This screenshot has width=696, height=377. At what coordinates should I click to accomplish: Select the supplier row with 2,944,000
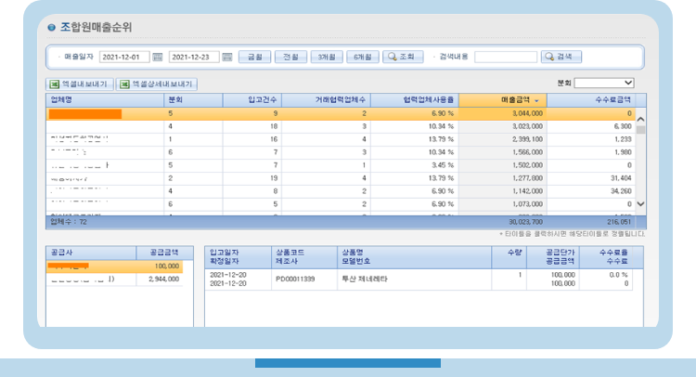[x=114, y=279]
